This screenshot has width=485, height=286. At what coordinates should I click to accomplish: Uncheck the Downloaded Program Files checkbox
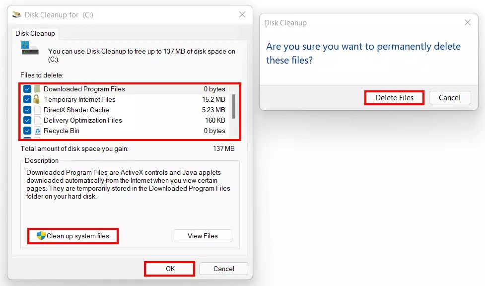click(27, 89)
